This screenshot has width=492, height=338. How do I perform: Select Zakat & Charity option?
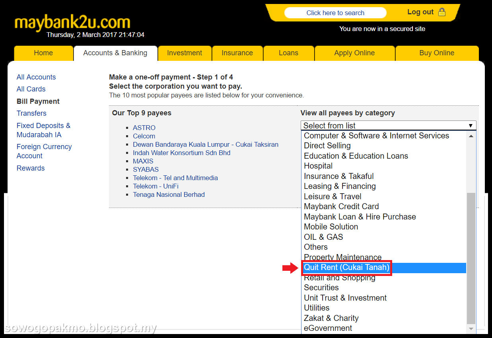(x=383, y=318)
